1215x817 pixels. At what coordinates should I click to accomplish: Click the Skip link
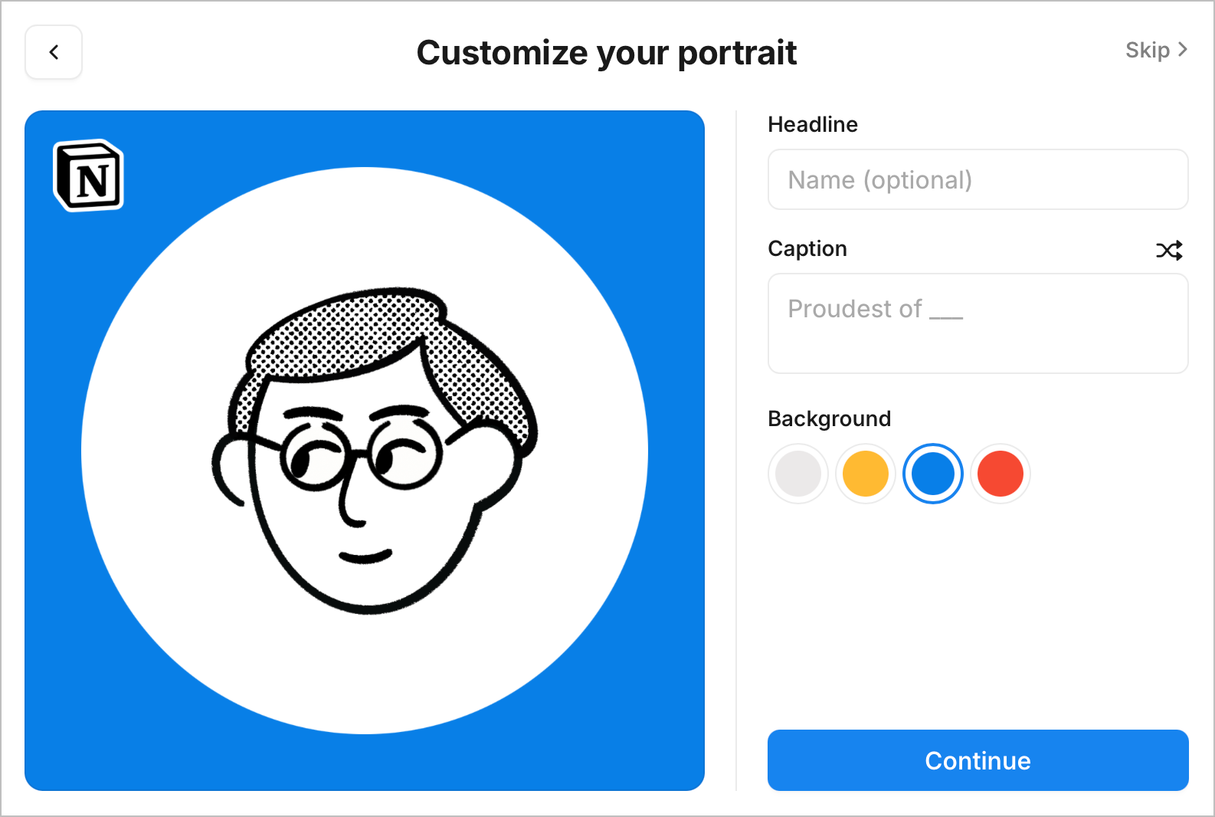pyautogui.click(x=1147, y=50)
